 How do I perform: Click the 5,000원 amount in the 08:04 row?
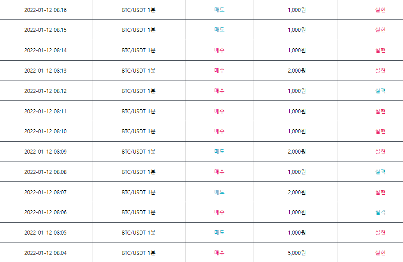click(x=297, y=253)
